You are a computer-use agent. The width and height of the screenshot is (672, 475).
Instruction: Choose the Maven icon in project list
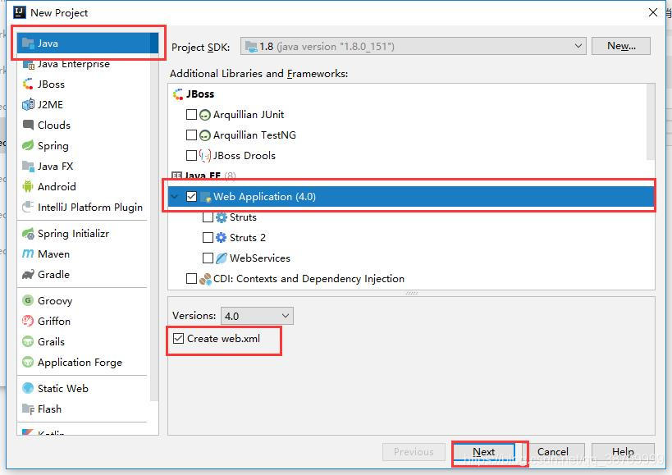pyautogui.click(x=28, y=254)
